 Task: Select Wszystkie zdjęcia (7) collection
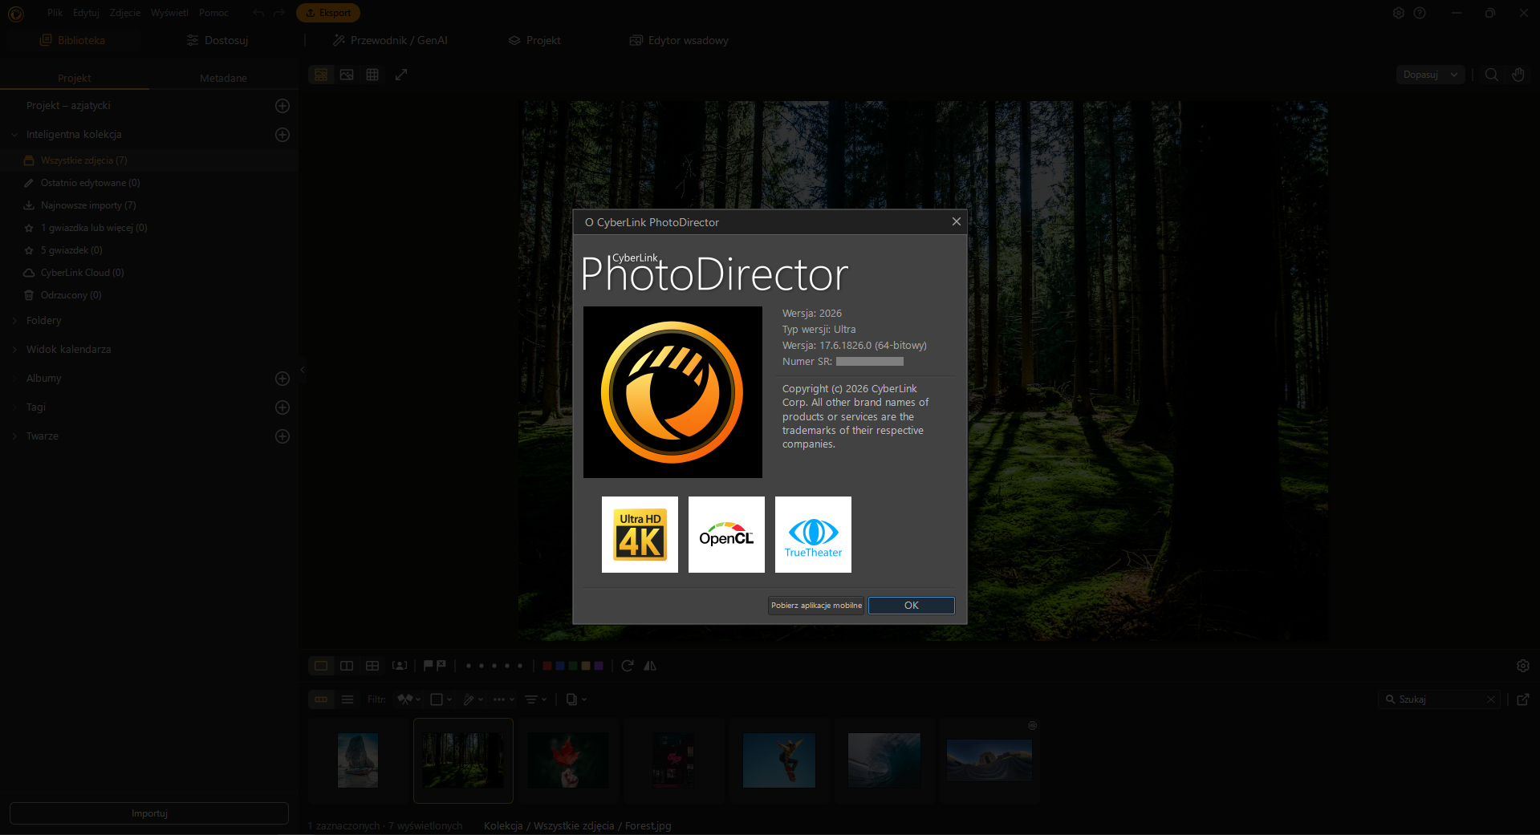149,160
